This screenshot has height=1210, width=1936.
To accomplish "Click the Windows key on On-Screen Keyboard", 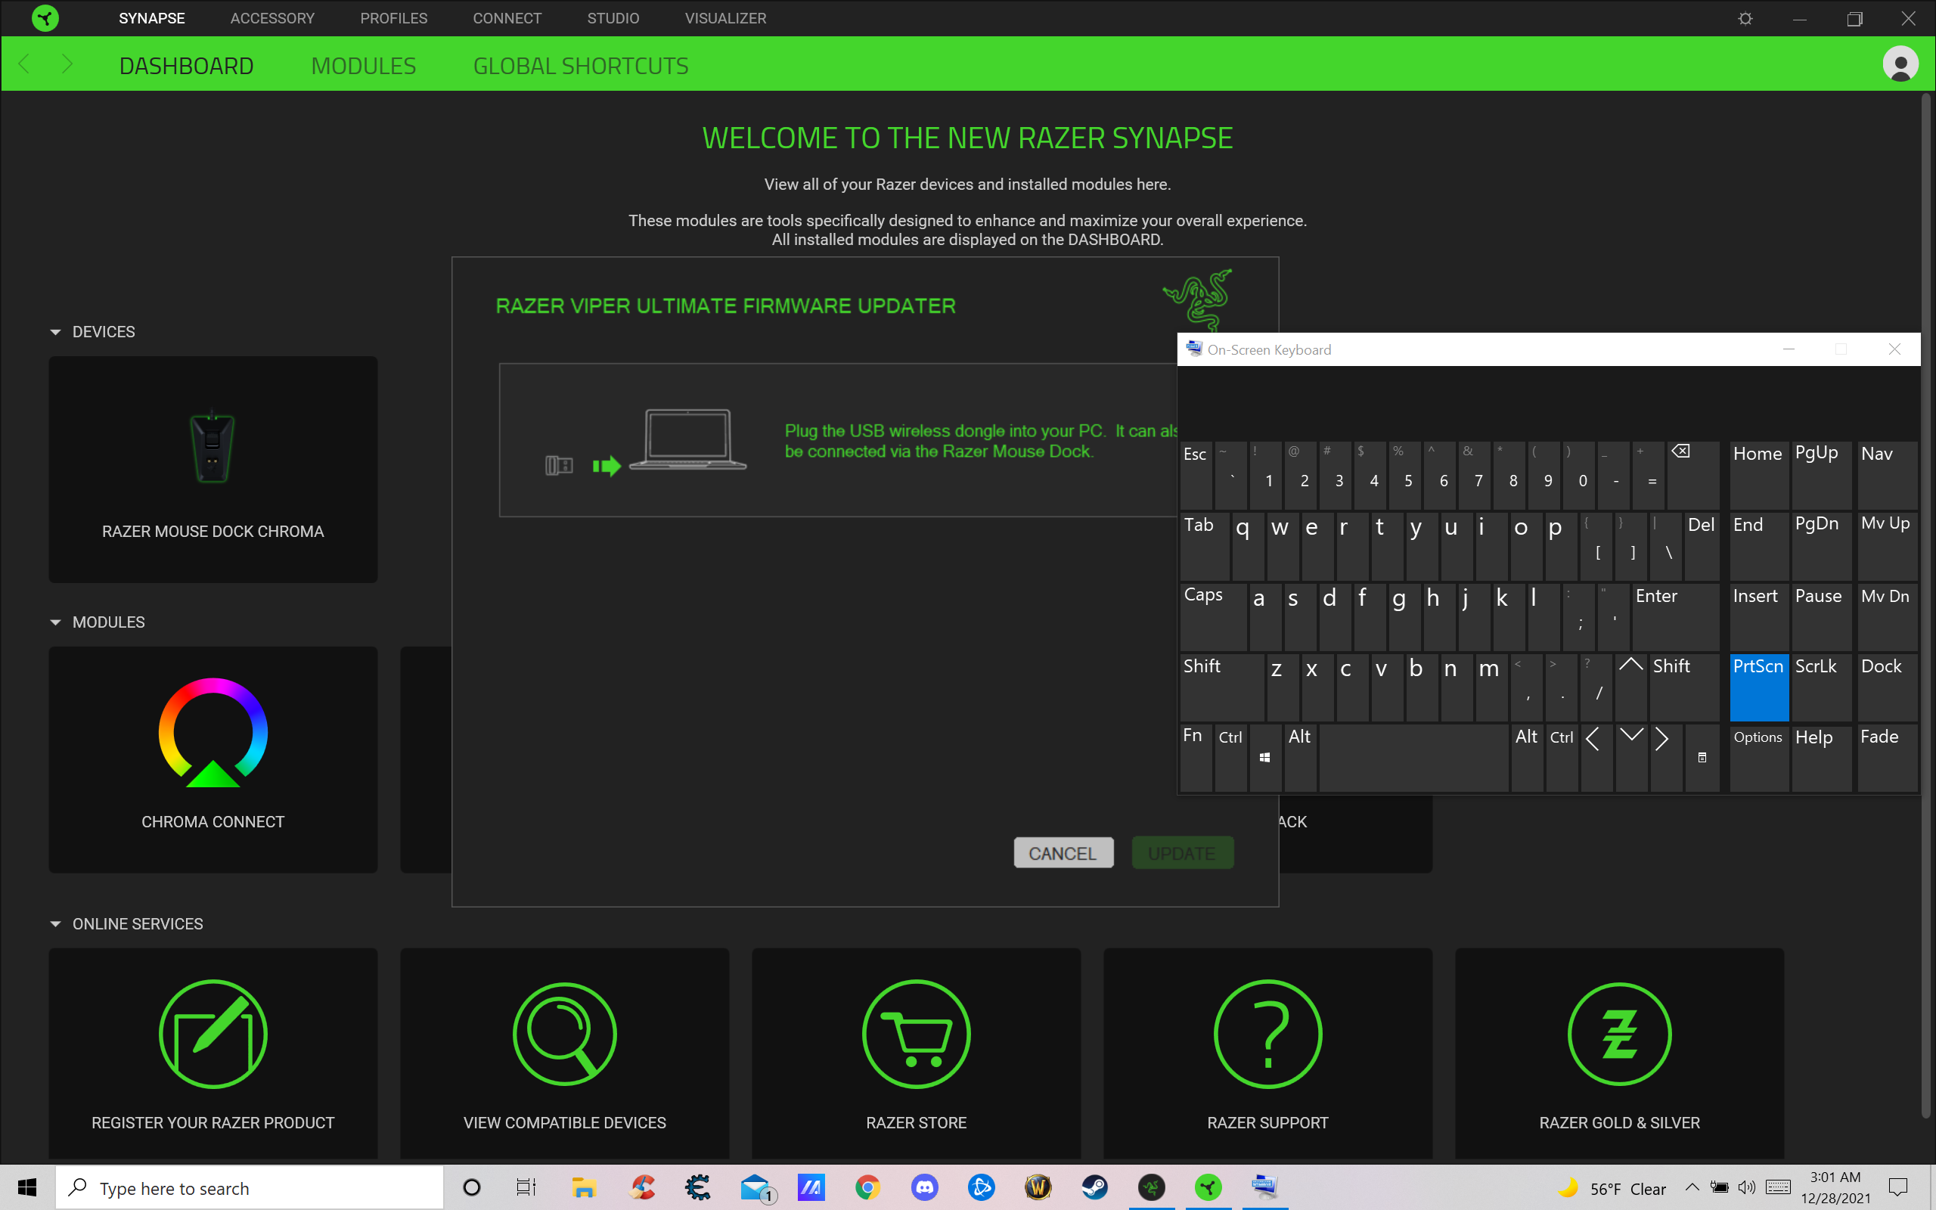I will pyautogui.click(x=1264, y=758).
